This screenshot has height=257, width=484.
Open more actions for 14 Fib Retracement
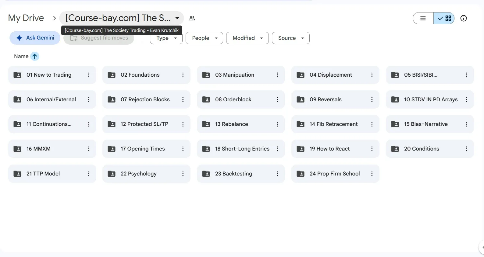pyautogui.click(x=372, y=124)
